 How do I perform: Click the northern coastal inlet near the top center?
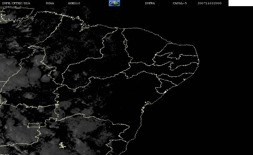(x=85, y=27)
